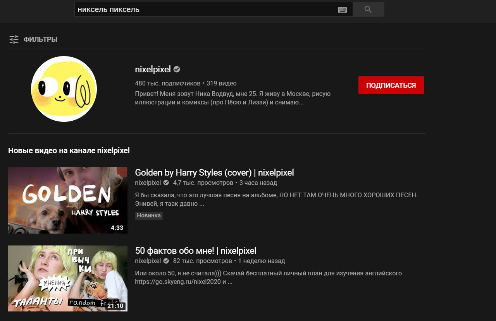Open 50 фактов обо мне video title
Screen dimensions: 496x321
196,251
